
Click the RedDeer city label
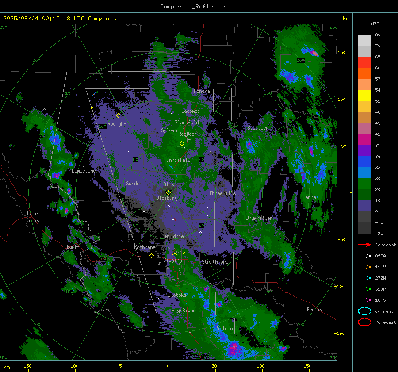click(188, 134)
